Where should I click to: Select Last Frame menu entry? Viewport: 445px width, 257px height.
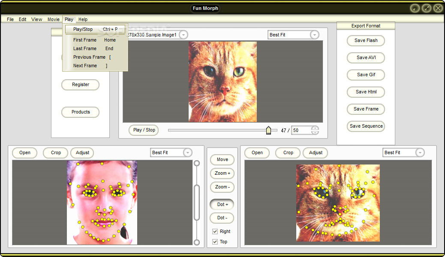coord(95,48)
